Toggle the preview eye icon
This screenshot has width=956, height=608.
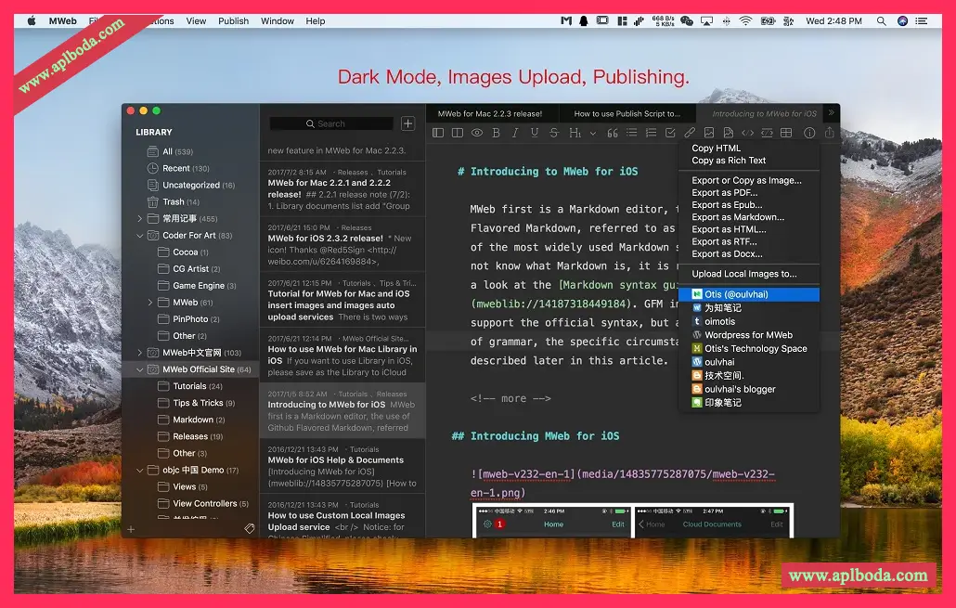[477, 134]
